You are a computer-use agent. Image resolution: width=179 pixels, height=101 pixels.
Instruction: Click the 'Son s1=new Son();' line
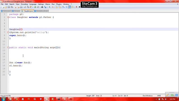[20, 63]
